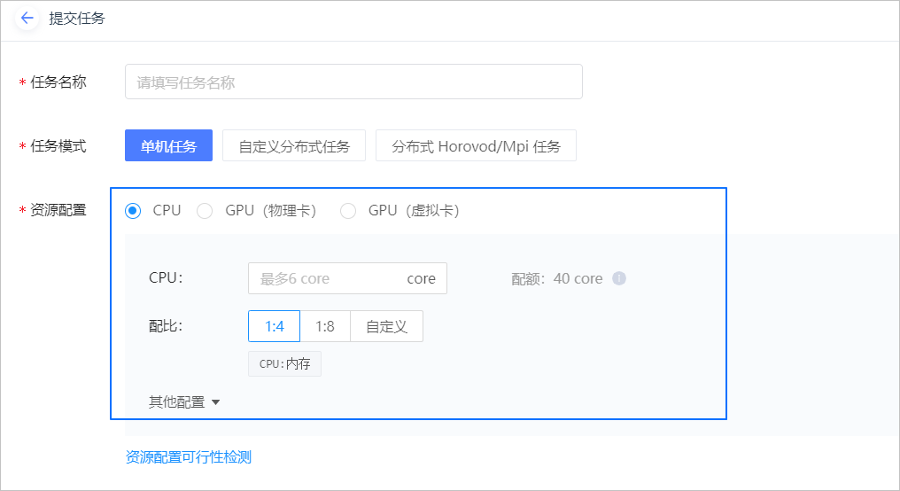Viewport: 900px width, 491px height.
Task: Click the CPU:内存 label tag
Action: [284, 364]
